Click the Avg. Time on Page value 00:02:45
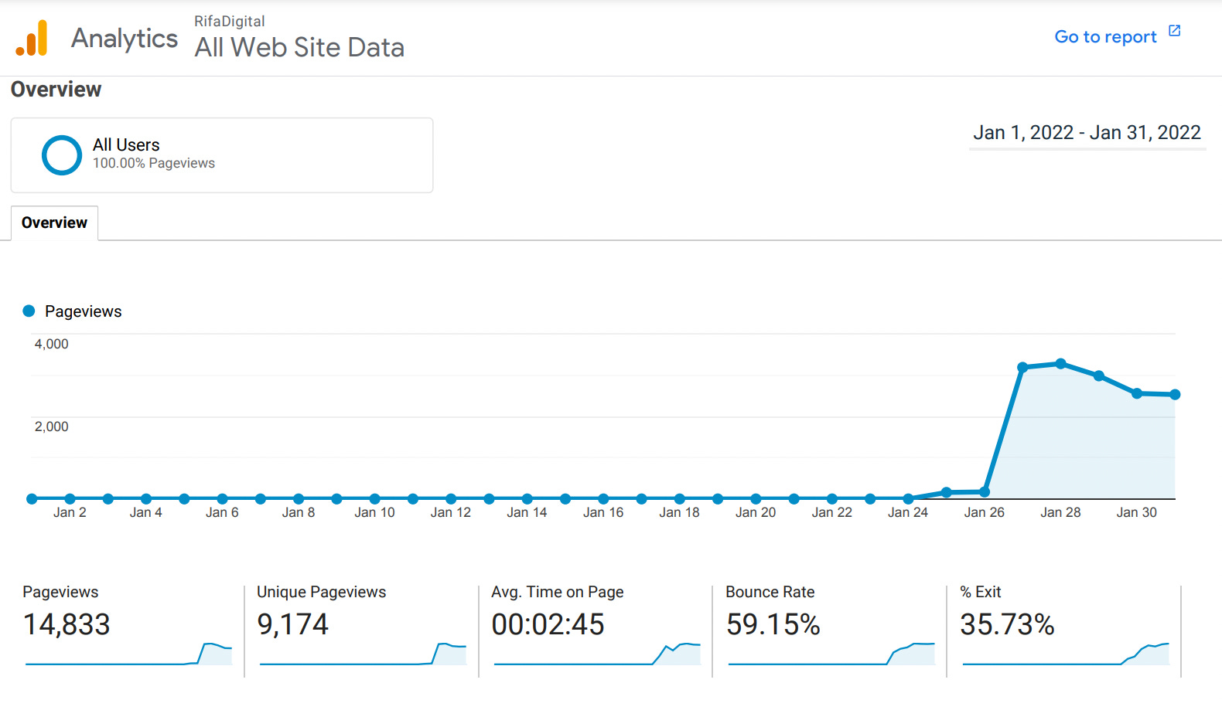The width and height of the screenshot is (1222, 717). tap(548, 624)
